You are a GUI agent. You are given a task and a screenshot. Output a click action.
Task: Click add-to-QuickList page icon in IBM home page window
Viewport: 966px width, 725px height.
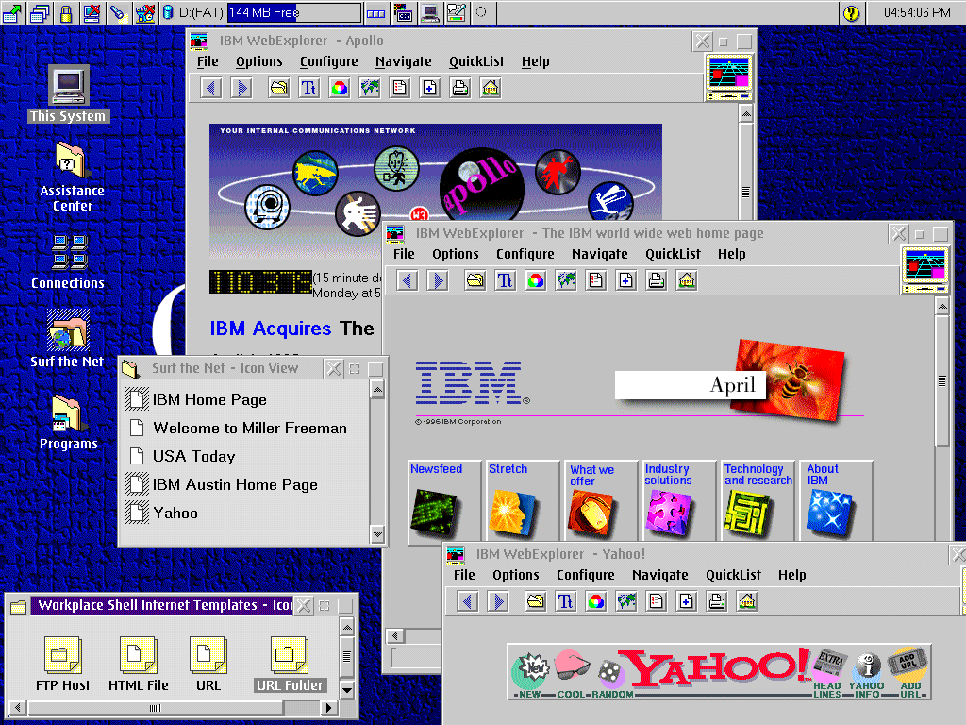[626, 281]
